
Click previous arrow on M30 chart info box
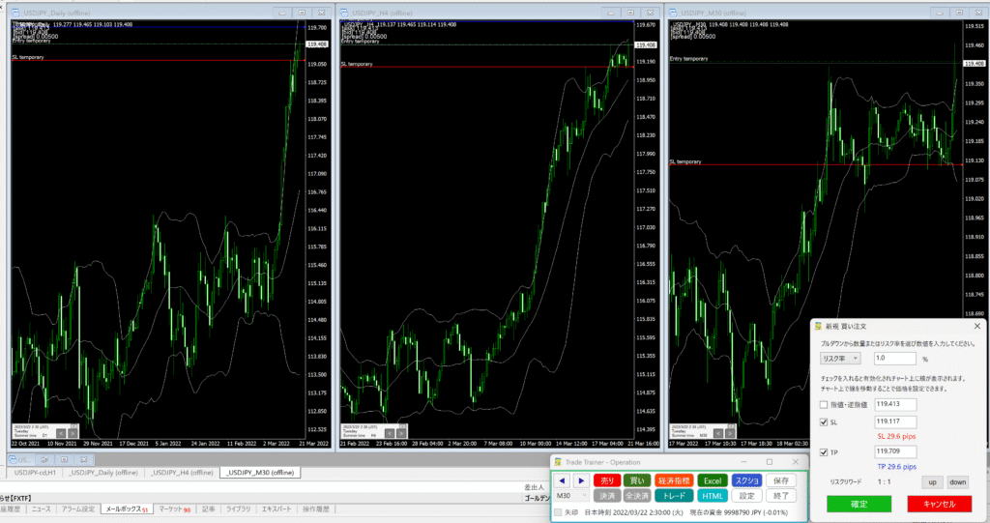[718, 433]
